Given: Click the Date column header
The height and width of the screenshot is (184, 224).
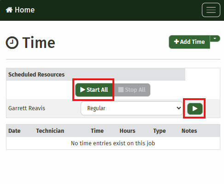Looking at the screenshot, I should tap(14, 131).
